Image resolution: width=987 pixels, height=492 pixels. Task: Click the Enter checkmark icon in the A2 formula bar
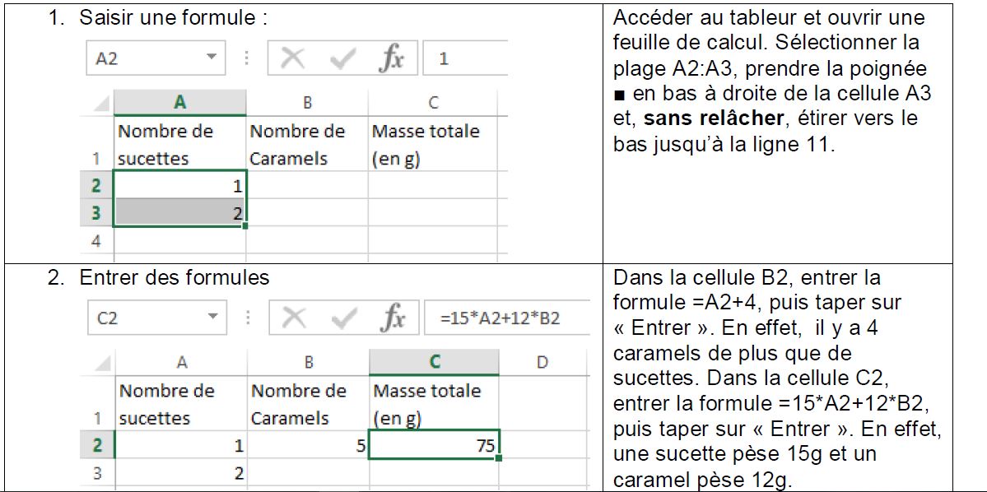(x=342, y=59)
